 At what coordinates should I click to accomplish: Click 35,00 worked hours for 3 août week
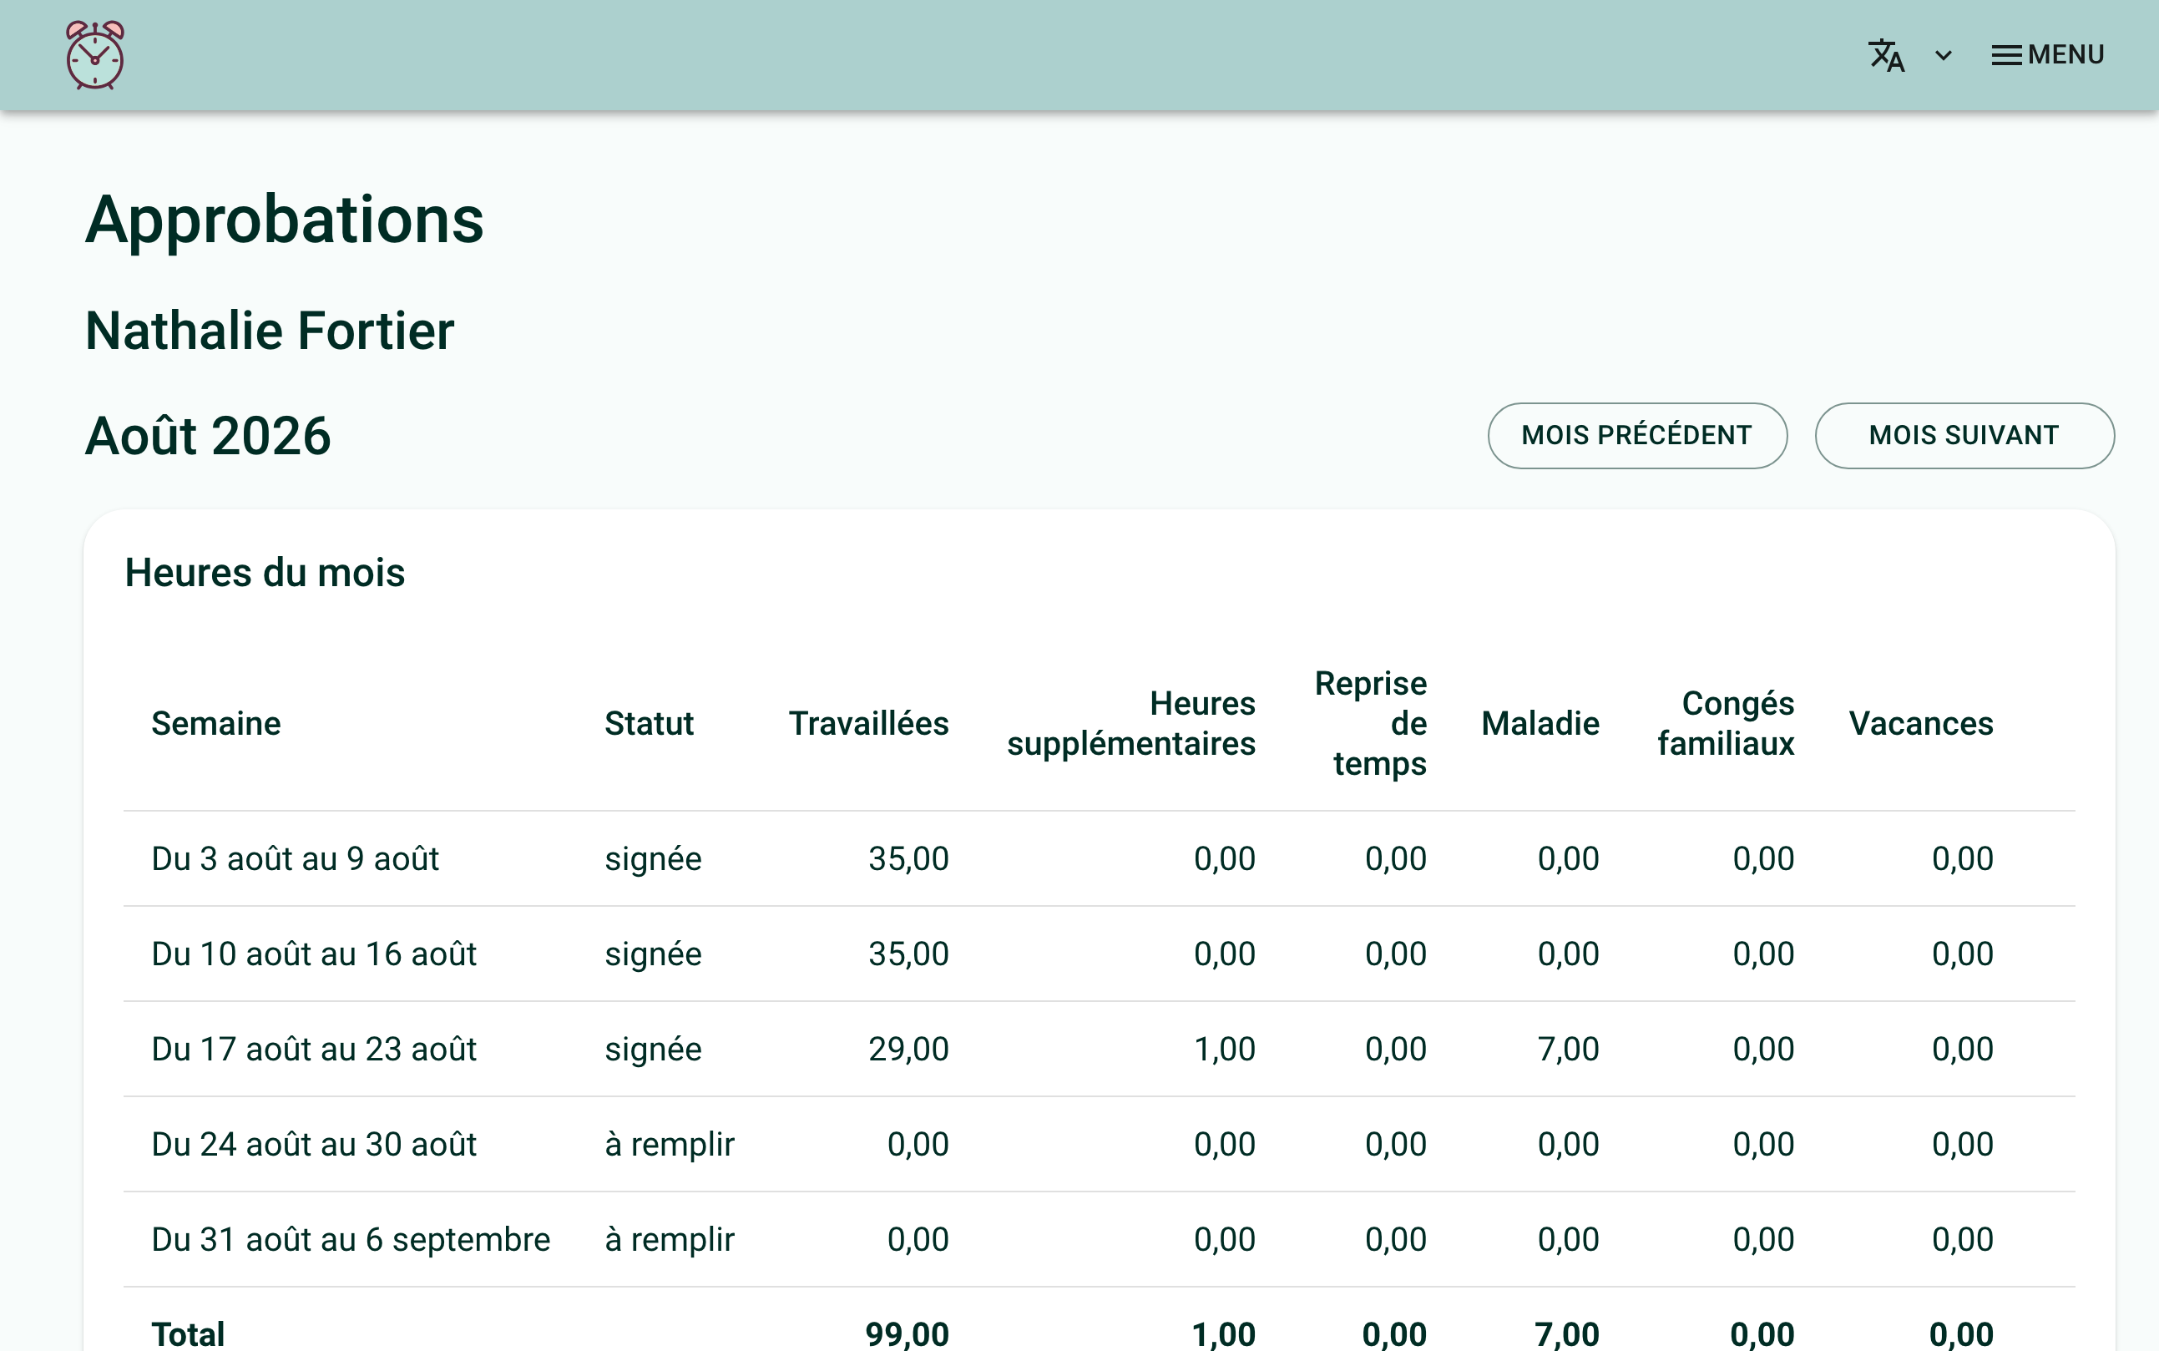(x=908, y=858)
